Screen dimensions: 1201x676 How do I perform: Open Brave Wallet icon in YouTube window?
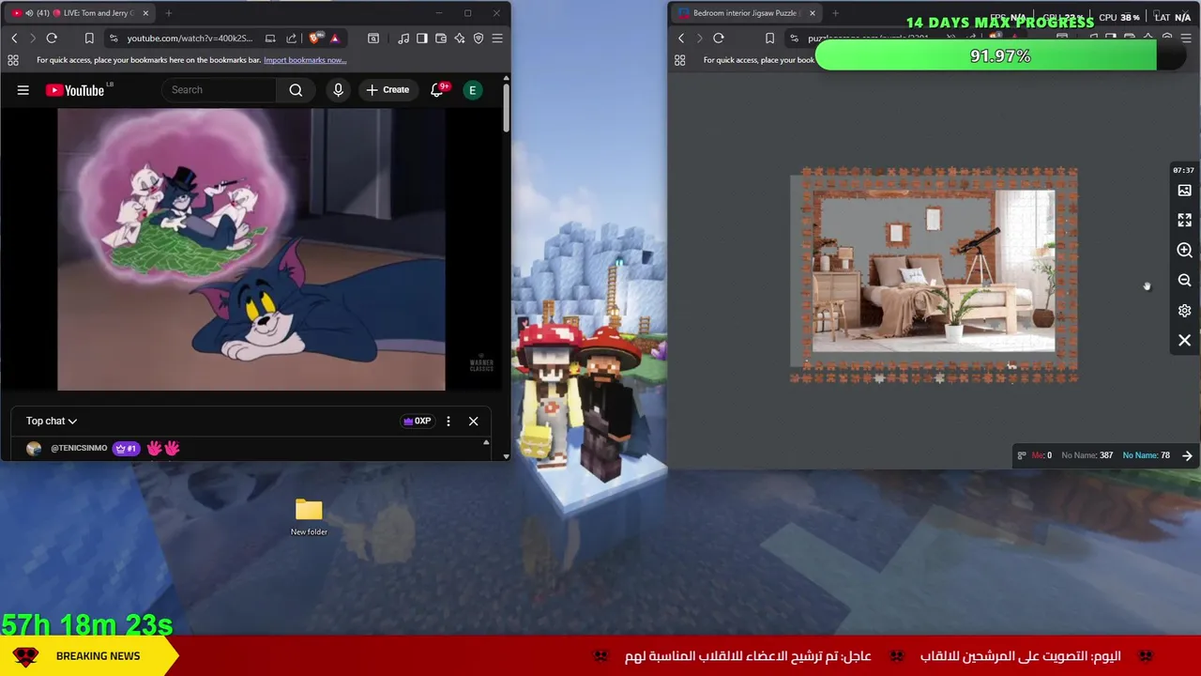click(x=441, y=38)
